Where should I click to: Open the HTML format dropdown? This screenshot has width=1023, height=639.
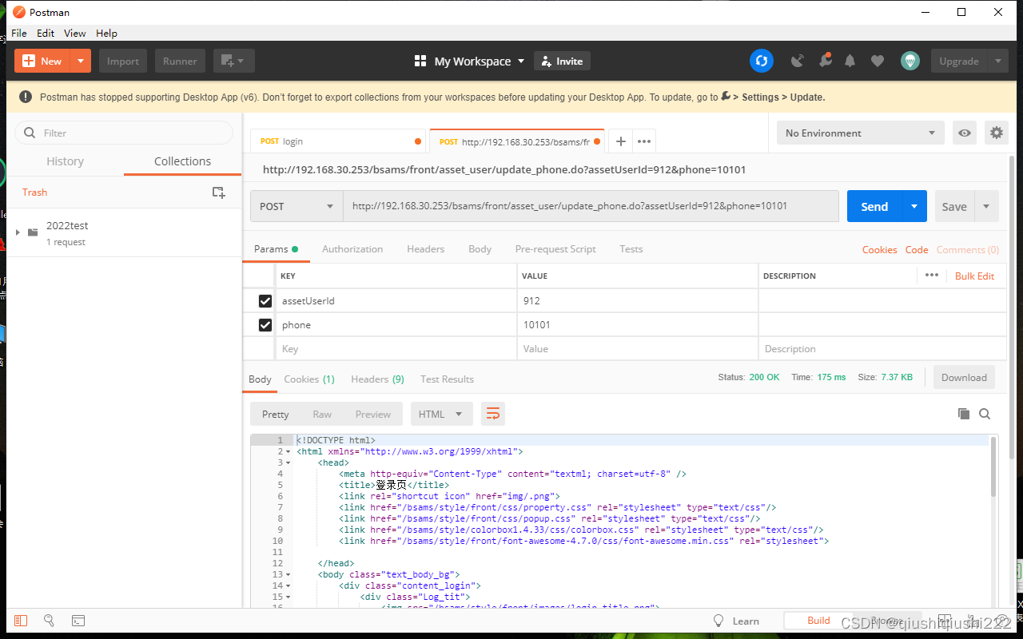coord(441,414)
